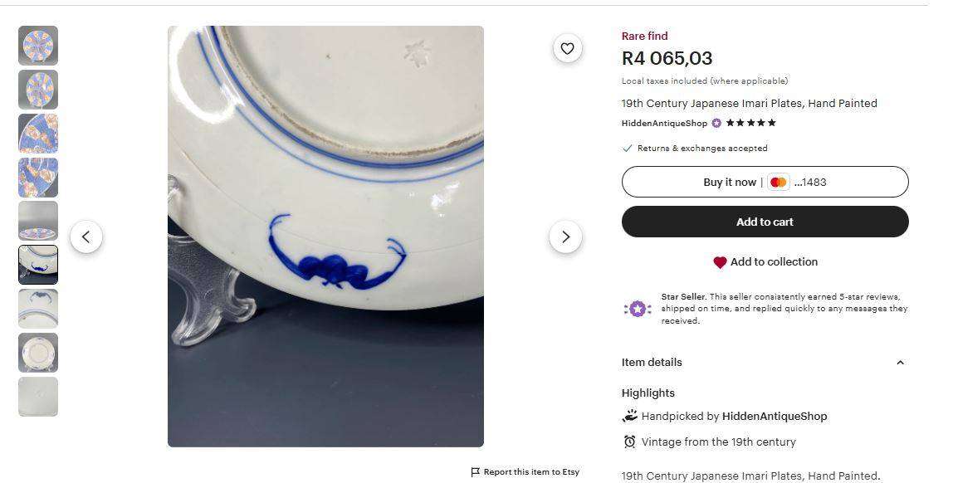Click the flag icon to report item

(475, 472)
